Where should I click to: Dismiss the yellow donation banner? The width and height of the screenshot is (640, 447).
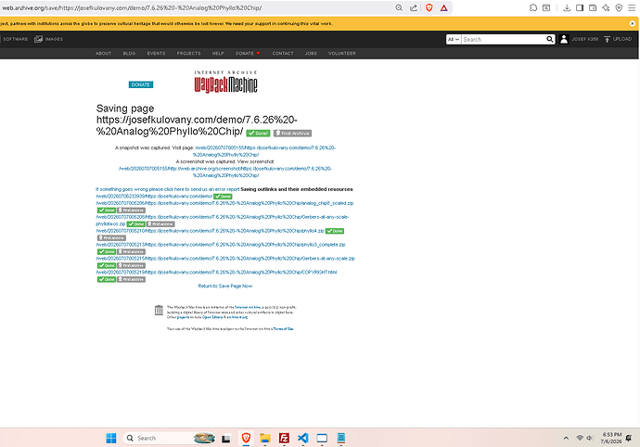pyautogui.click(x=633, y=24)
